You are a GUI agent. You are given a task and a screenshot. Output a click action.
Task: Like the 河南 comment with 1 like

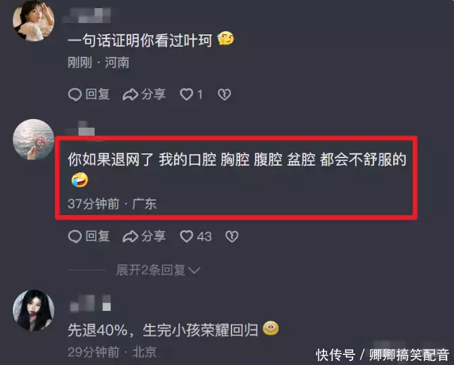click(x=187, y=95)
